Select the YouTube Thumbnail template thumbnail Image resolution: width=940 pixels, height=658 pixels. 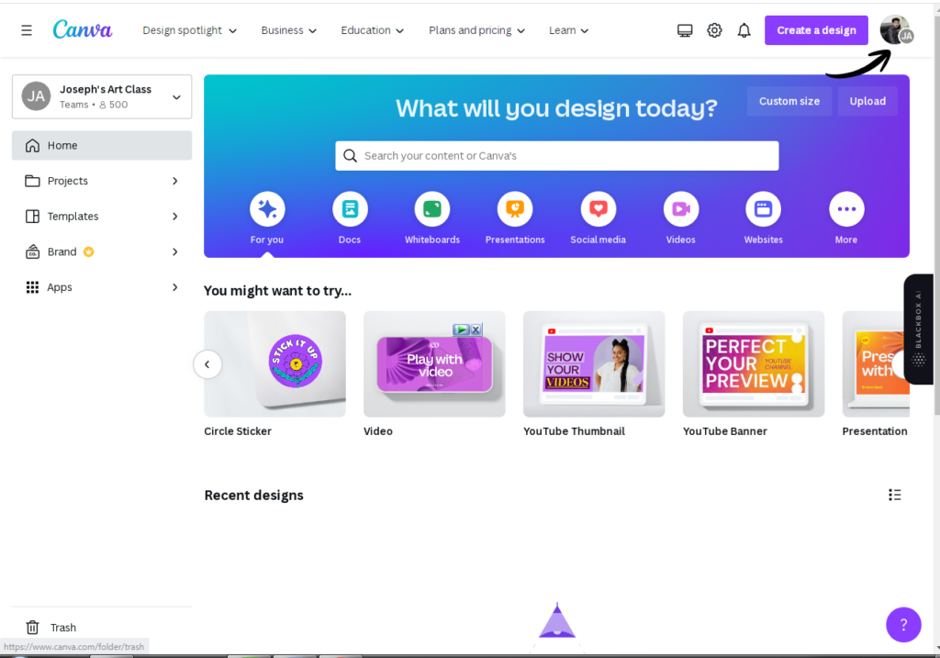(594, 364)
